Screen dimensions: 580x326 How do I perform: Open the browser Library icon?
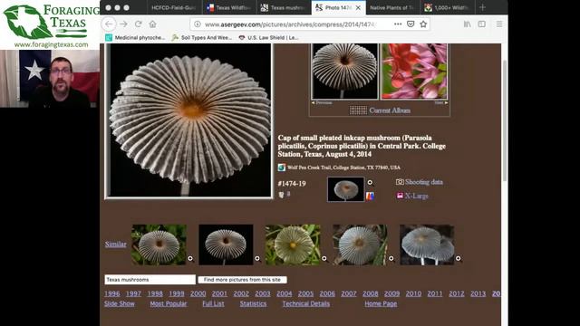point(468,24)
